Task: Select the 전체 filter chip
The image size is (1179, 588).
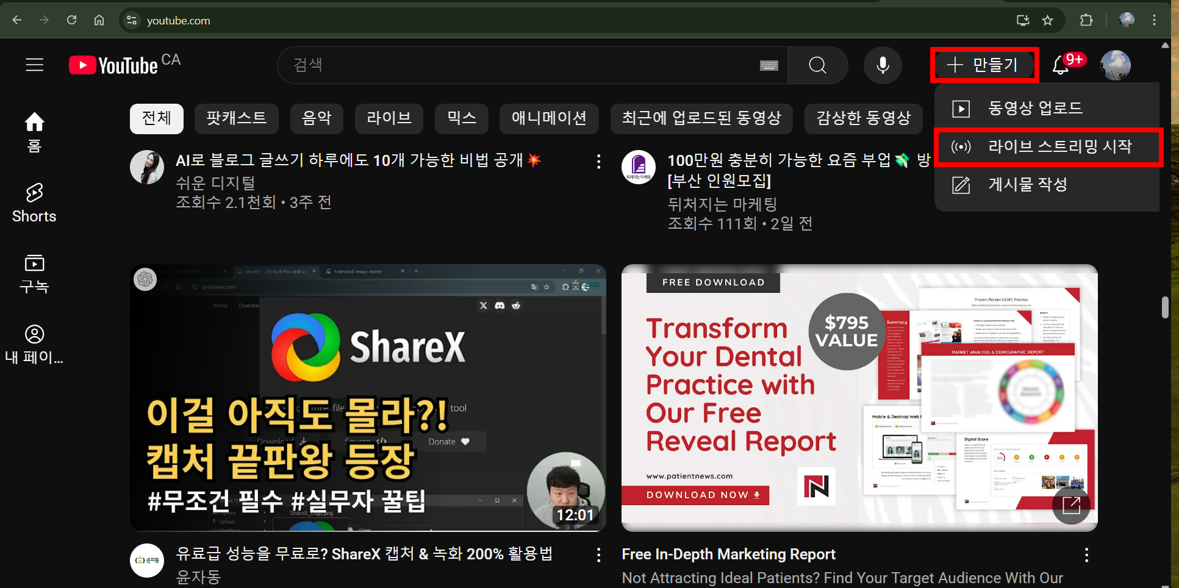Action: [157, 118]
